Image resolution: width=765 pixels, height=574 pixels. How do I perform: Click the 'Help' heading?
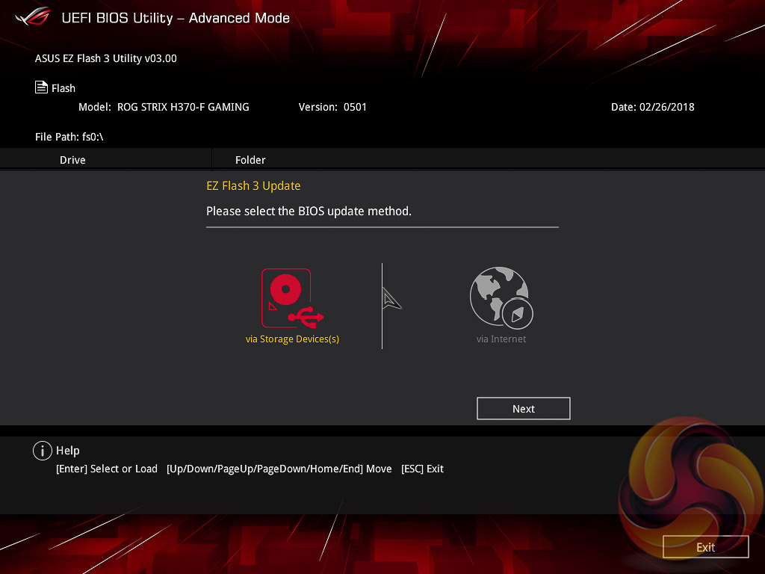(x=68, y=451)
